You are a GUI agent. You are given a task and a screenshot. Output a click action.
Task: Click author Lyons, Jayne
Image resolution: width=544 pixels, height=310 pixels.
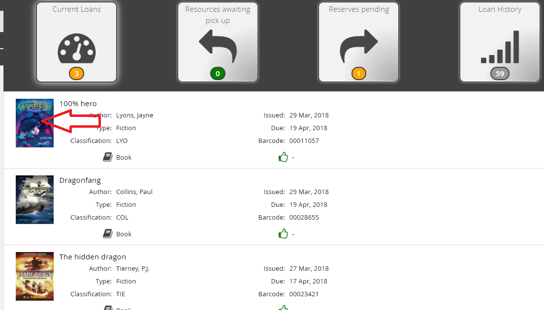(x=134, y=115)
